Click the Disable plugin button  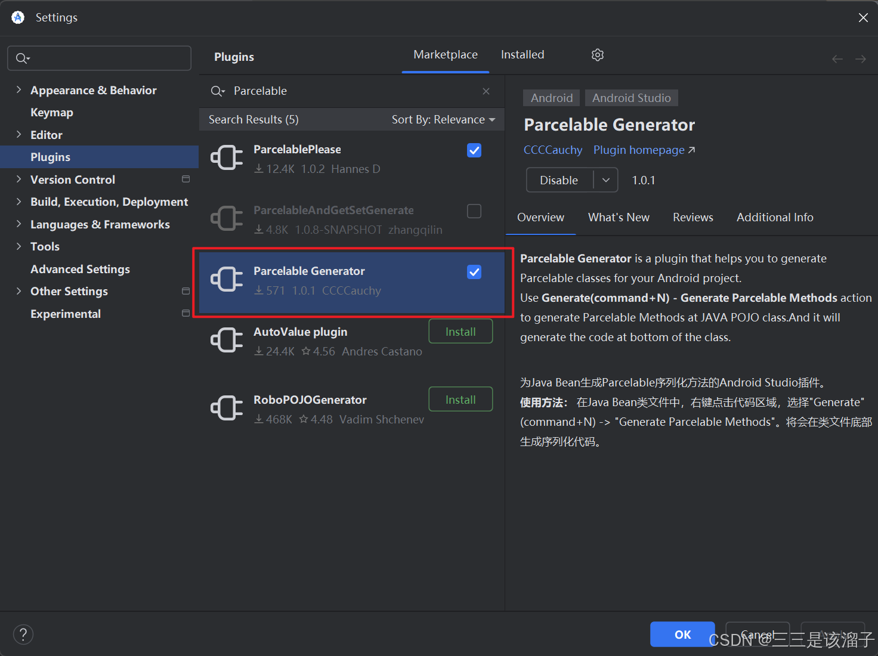(x=559, y=180)
